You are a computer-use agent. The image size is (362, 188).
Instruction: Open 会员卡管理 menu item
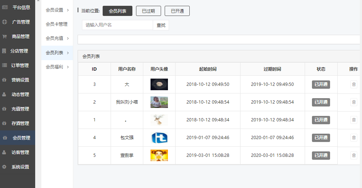[57, 24]
